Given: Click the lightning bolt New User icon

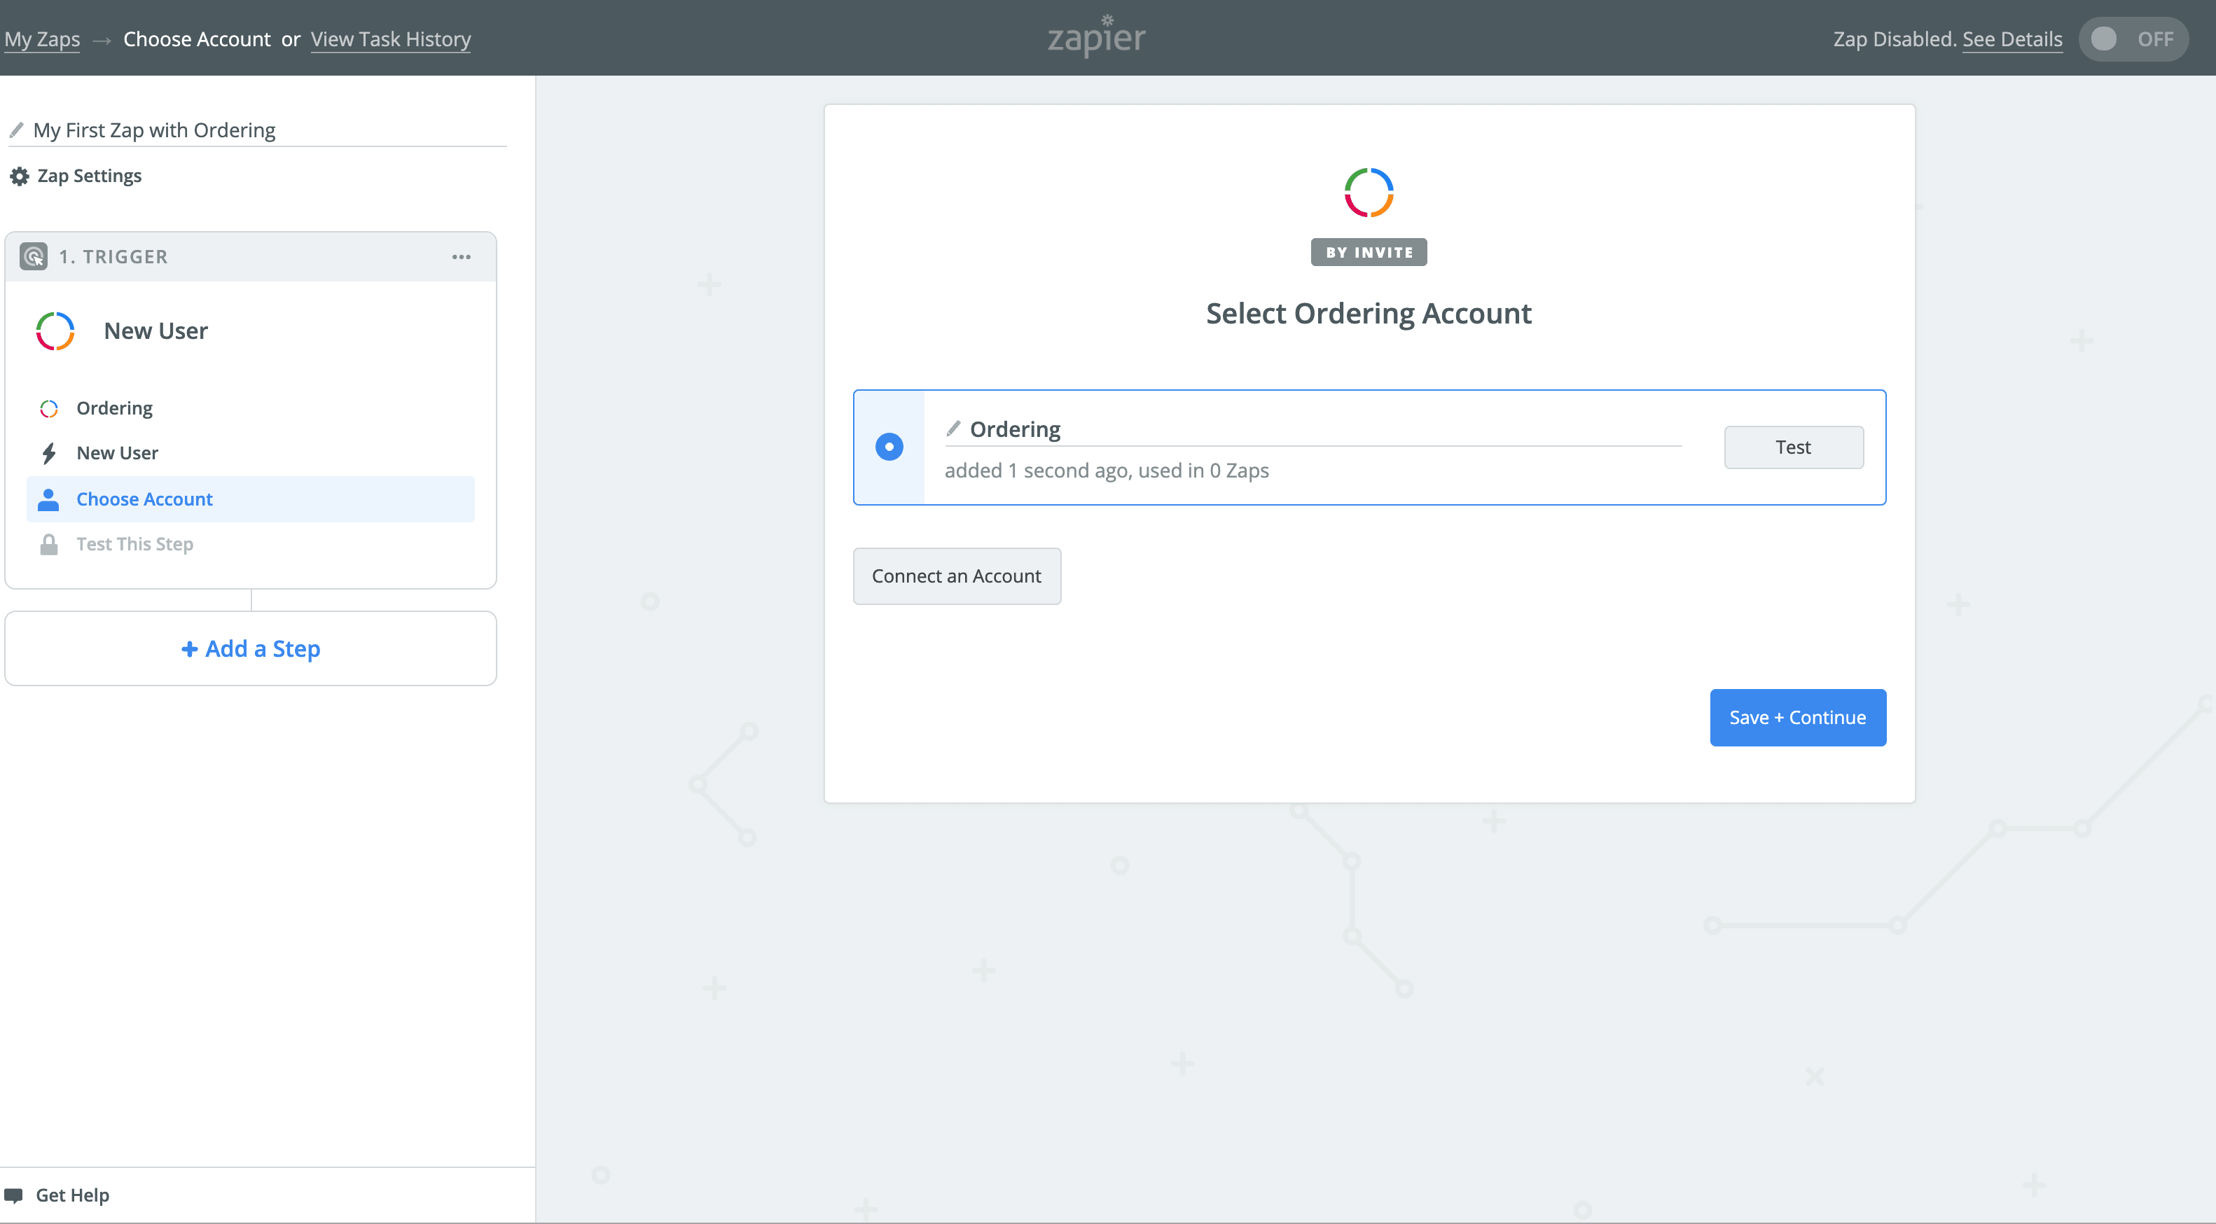Looking at the screenshot, I should [49, 453].
